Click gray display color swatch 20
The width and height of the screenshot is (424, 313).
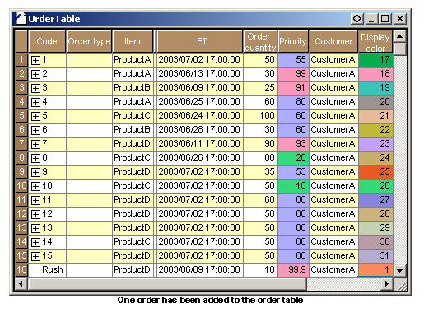coord(375,101)
